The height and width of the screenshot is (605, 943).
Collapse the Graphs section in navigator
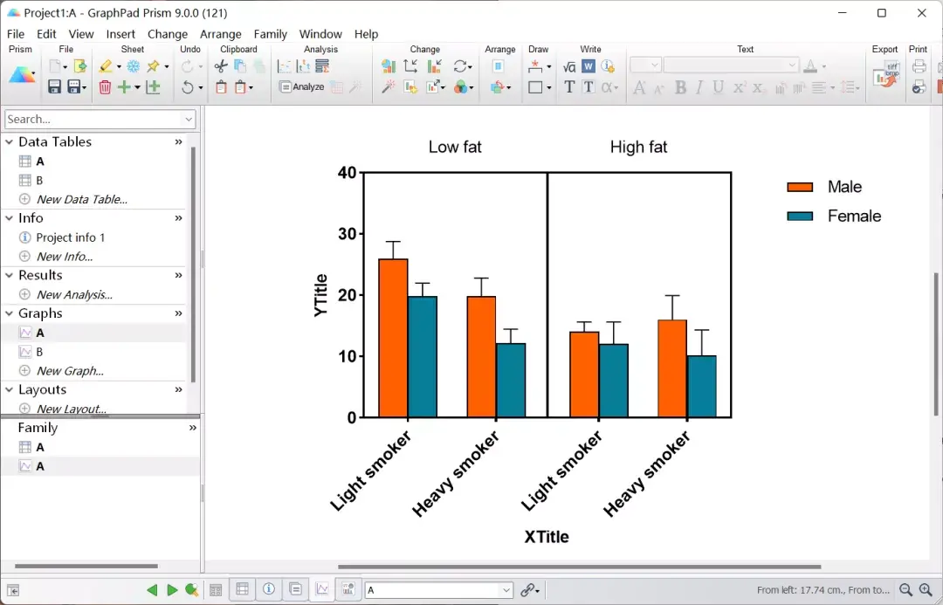coord(9,313)
